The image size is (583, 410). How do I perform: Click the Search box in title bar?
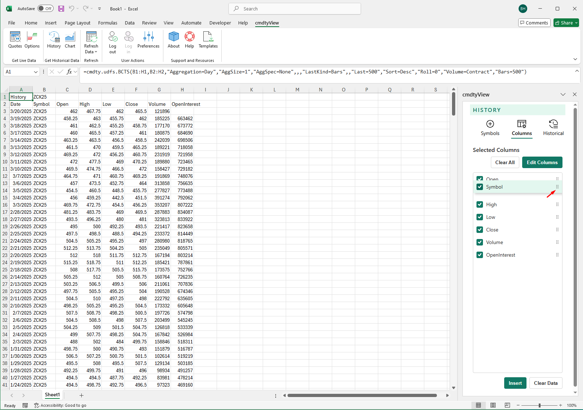pos(295,9)
